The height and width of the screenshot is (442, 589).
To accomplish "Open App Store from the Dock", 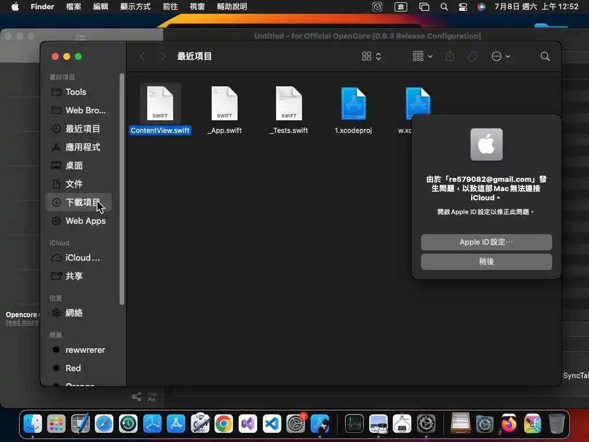I will point(176,424).
